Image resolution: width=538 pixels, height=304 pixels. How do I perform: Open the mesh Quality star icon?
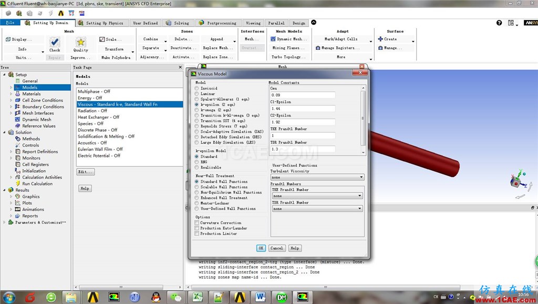point(80,42)
